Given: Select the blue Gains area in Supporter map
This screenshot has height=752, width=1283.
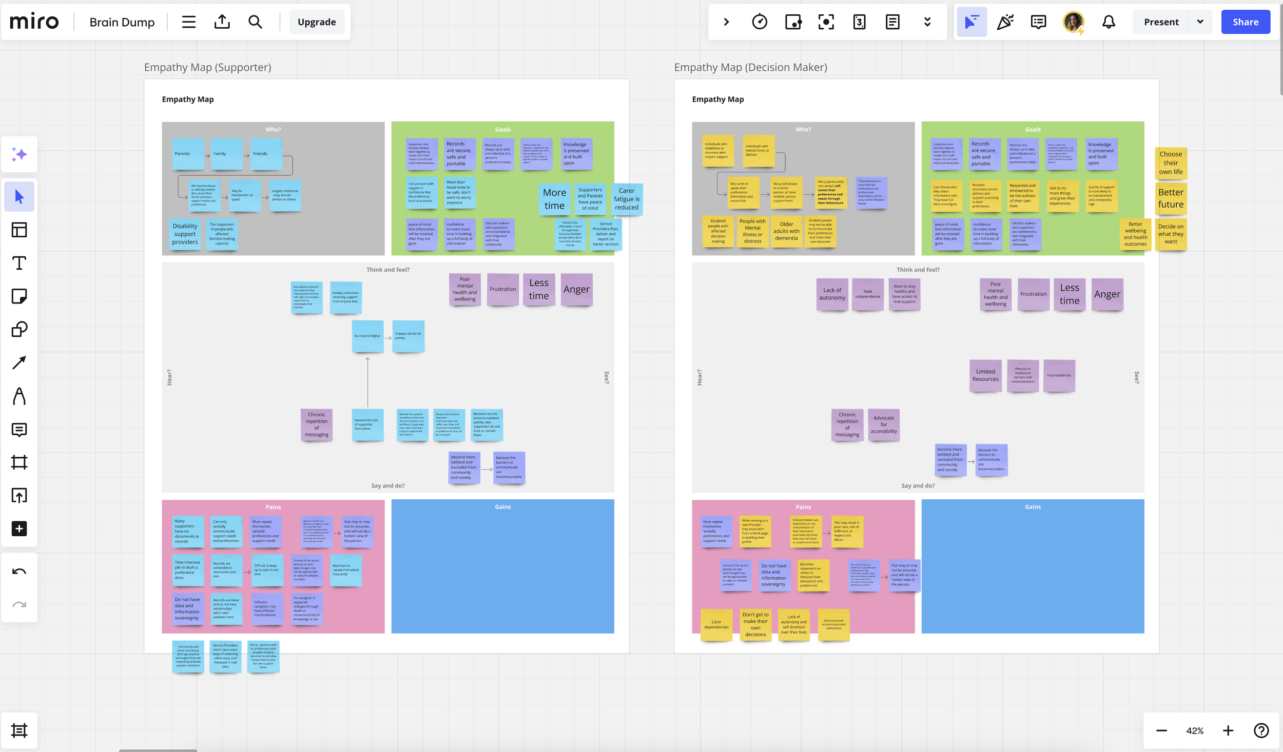Looking at the screenshot, I should pyautogui.click(x=502, y=566).
